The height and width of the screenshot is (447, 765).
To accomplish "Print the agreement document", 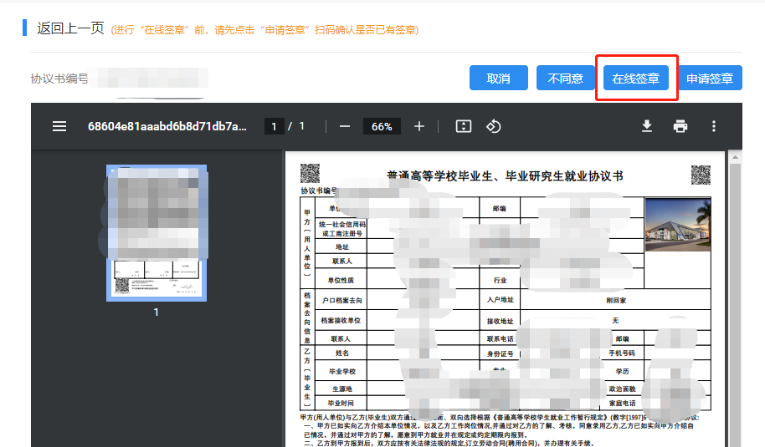I will coord(680,126).
